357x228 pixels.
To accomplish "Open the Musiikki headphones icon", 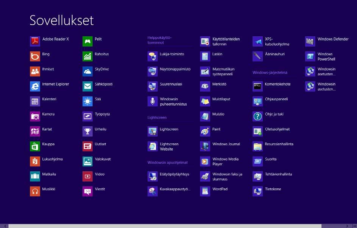I will click(x=35, y=191).
